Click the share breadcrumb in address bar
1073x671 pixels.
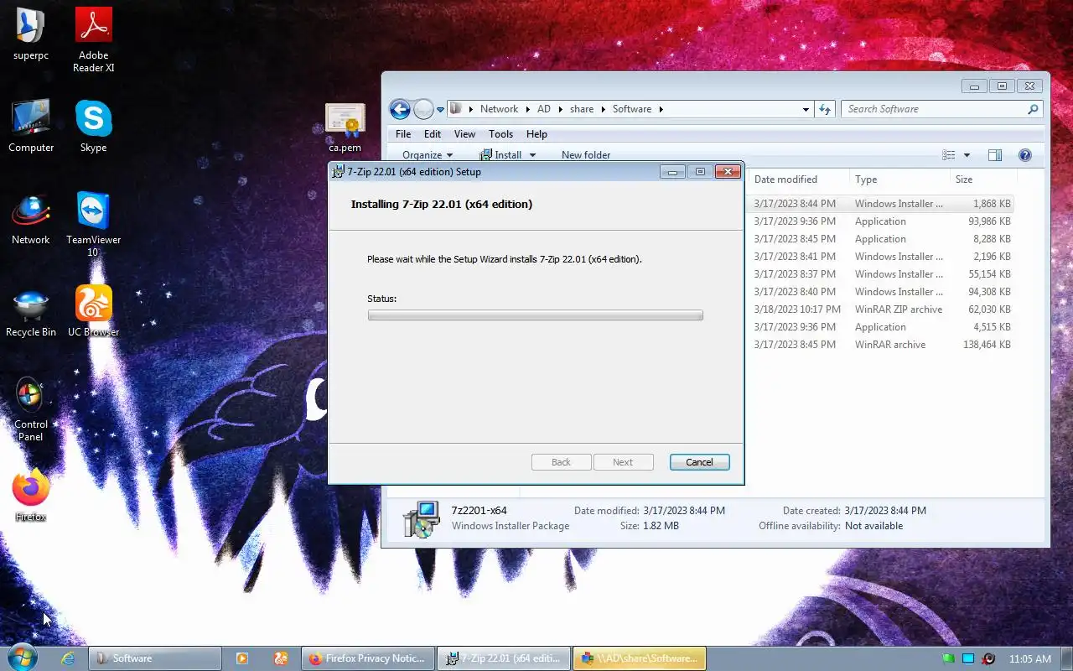point(581,109)
